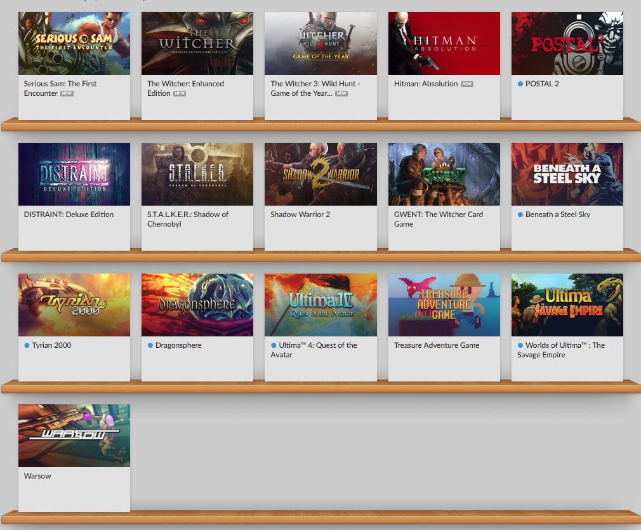Click the NEW badge on Hitman: Absolution
Viewport: 641px width, 530px height.
pos(467,84)
